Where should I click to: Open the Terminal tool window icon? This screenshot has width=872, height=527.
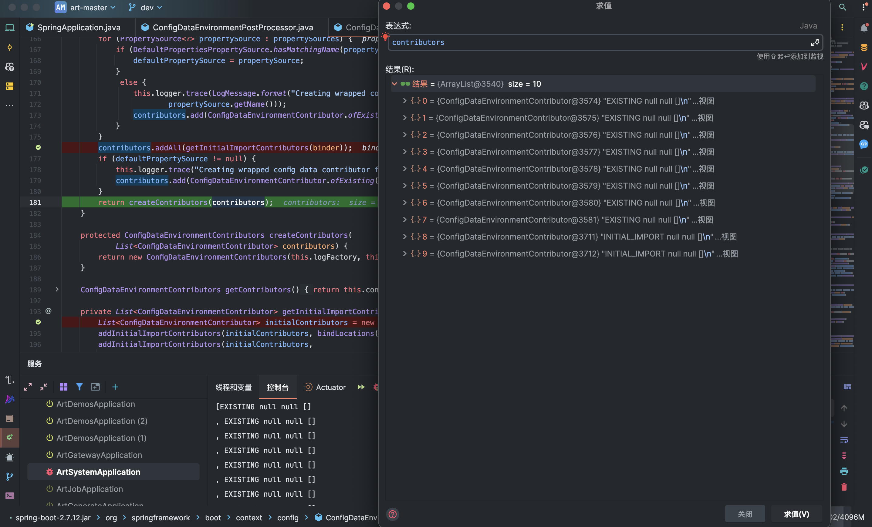(9, 496)
